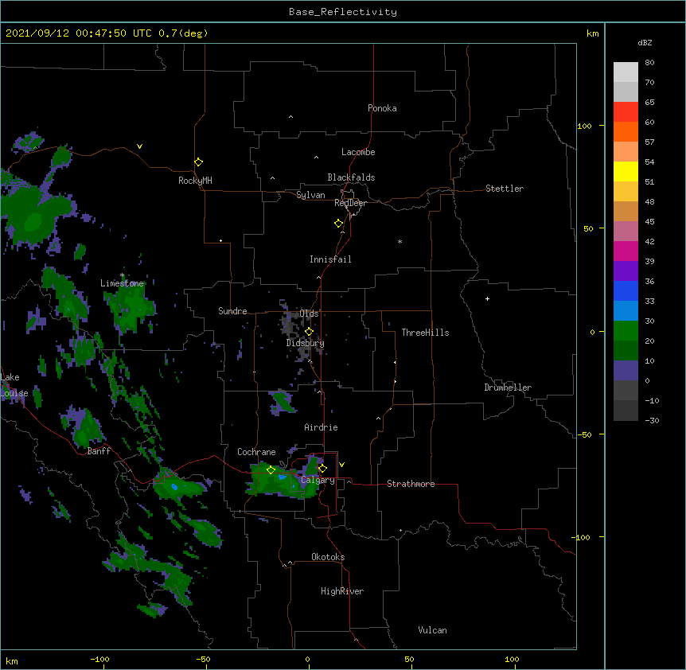Click the Airdrie label

[x=321, y=427]
